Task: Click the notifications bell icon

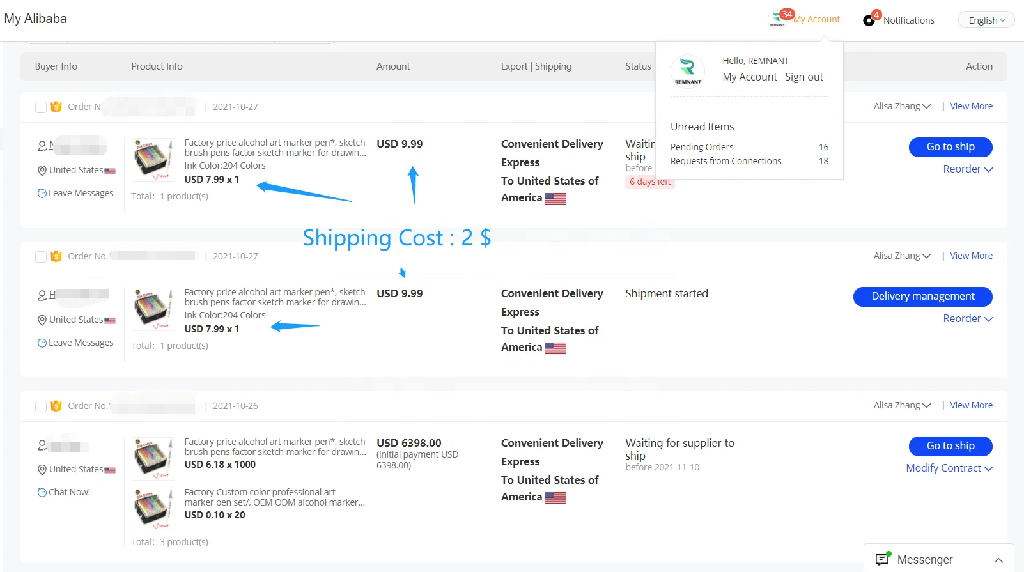Action: 869,20
